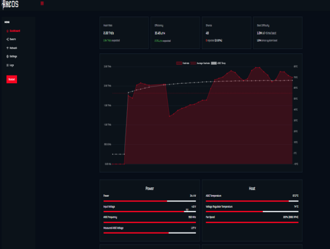Click the last point of the hashrate line
330x249 pixels.
point(293,78)
